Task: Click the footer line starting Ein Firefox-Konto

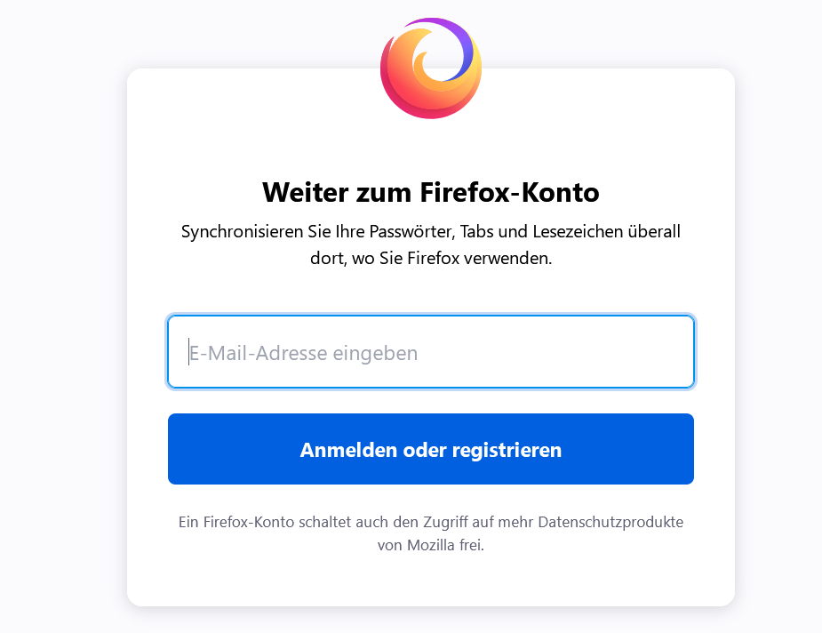Action: pos(430,522)
